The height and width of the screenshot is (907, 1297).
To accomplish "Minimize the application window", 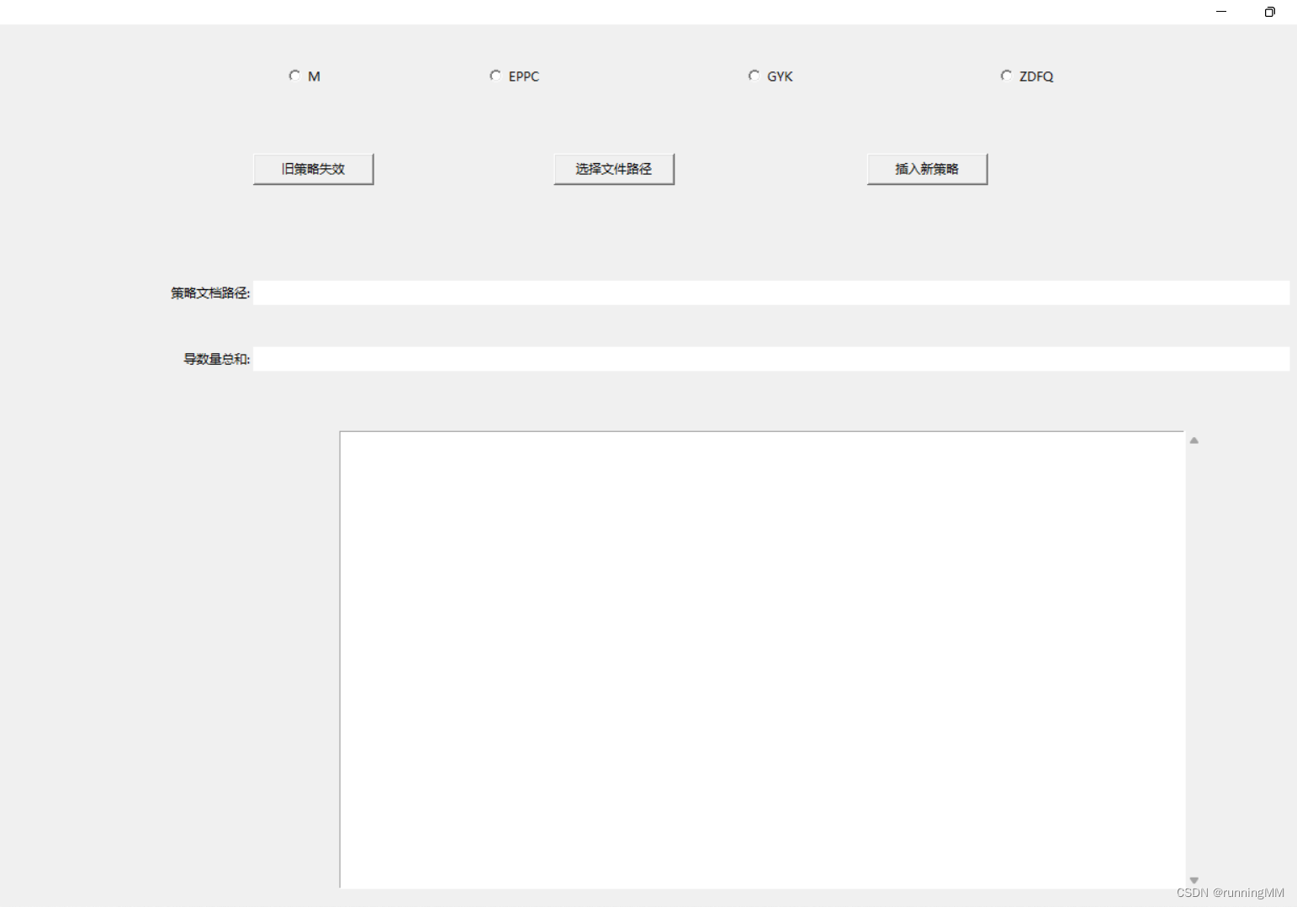I will pos(1220,12).
